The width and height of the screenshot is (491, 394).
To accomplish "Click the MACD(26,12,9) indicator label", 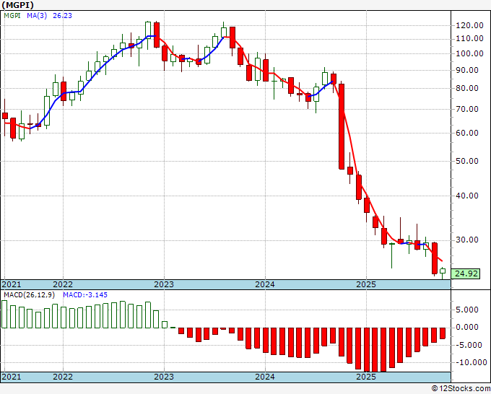I will [30, 295].
